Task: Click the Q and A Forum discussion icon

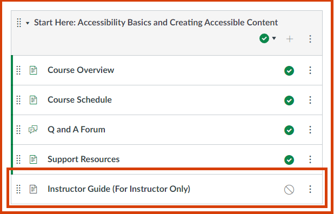Action: tap(33, 130)
